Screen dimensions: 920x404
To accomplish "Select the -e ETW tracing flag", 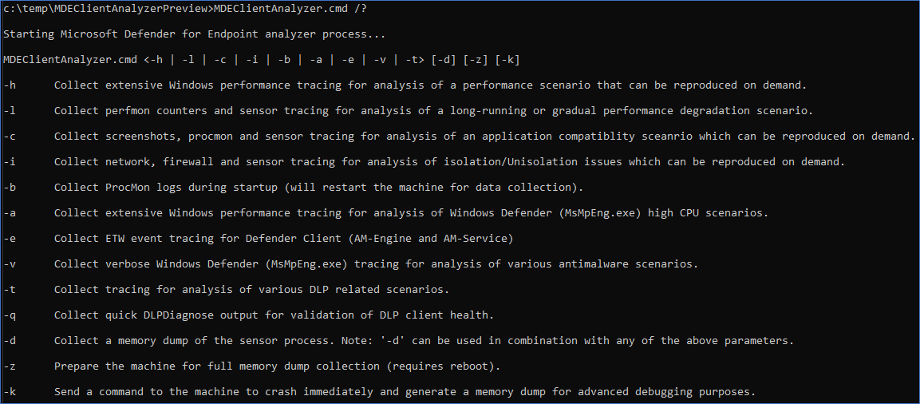I will point(10,239).
